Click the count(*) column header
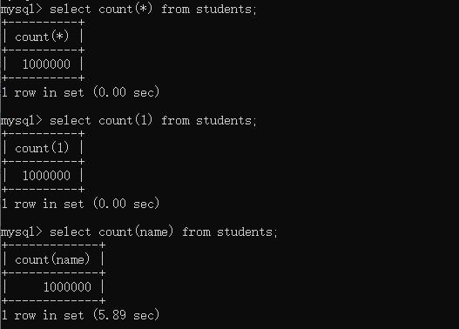Viewport: 459px width, 329px height. (42, 37)
